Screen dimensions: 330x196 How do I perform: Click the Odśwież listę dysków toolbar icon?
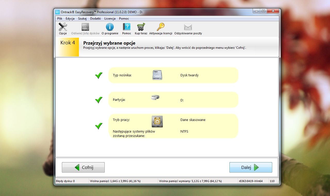click(x=85, y=27)
